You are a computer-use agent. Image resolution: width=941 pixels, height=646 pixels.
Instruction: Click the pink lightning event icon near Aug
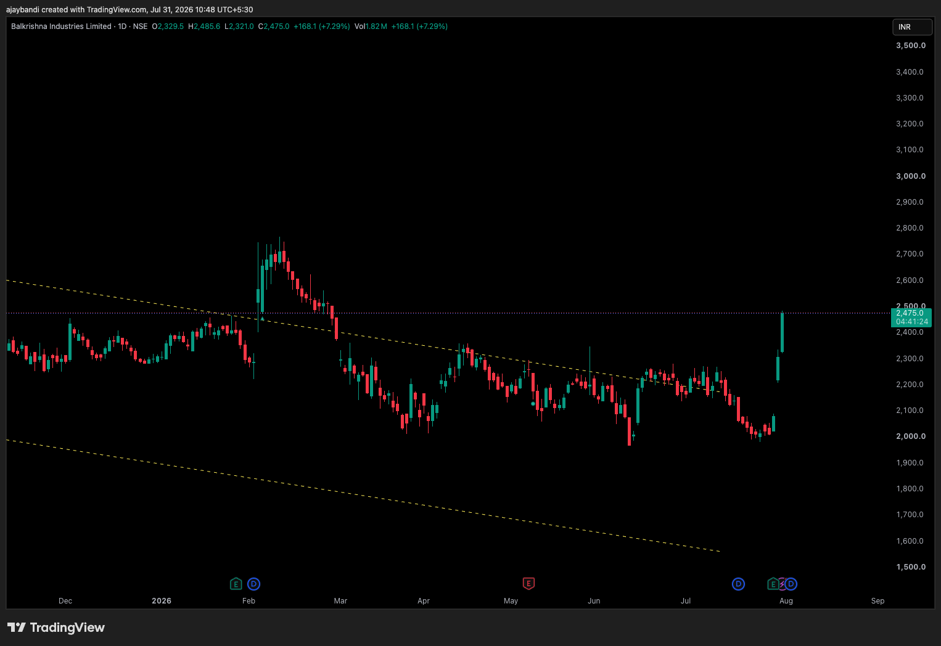click(782, 583)
